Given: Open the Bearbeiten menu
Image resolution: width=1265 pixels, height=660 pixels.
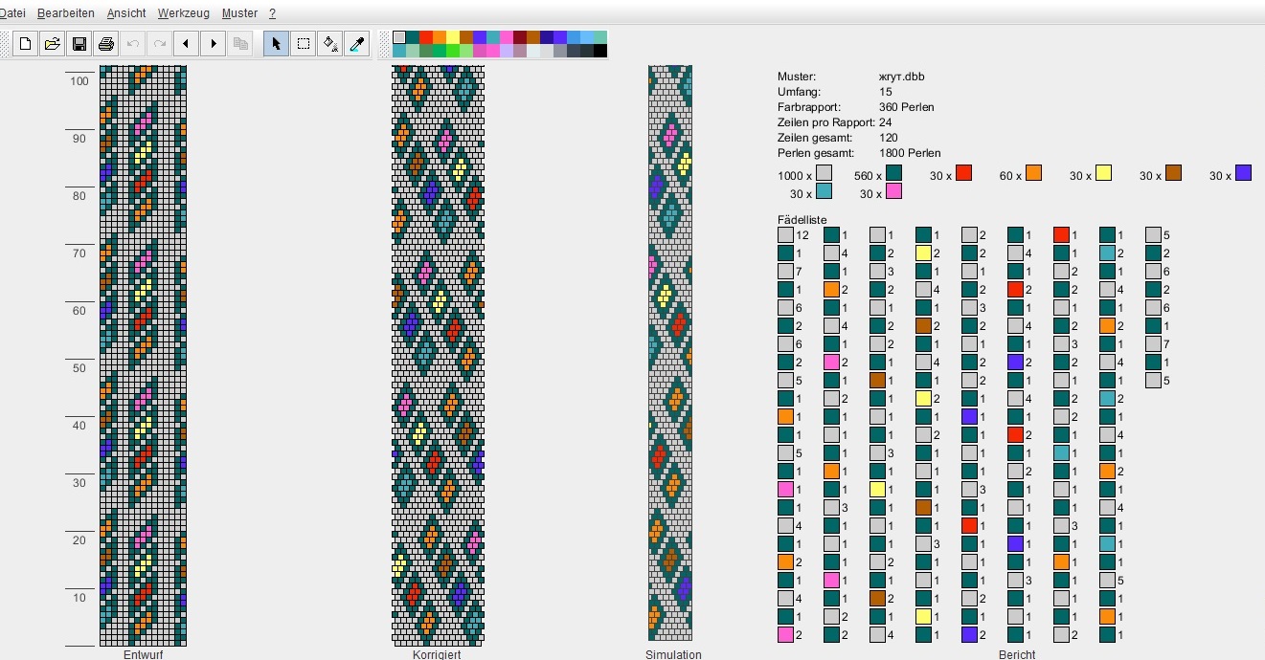Looking at the screenshot, I should pyautogui.click(x=66, y=13).
